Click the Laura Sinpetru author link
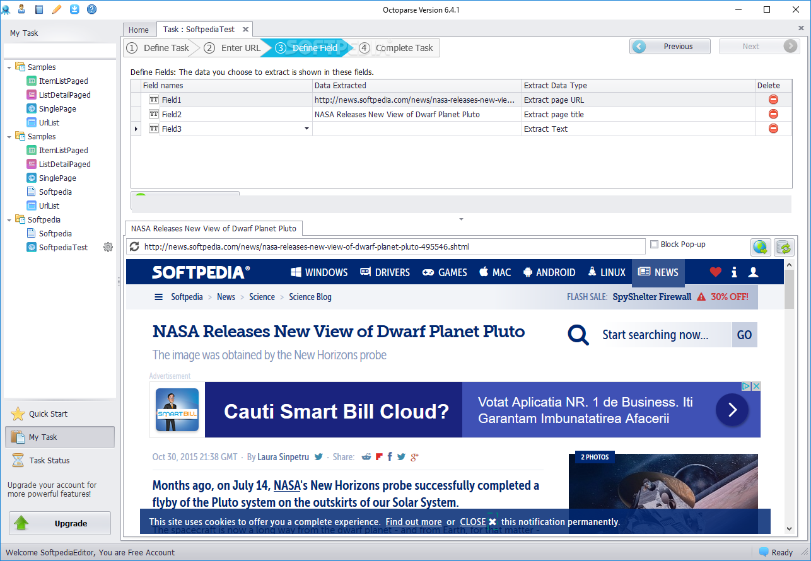 click(284, 457)
